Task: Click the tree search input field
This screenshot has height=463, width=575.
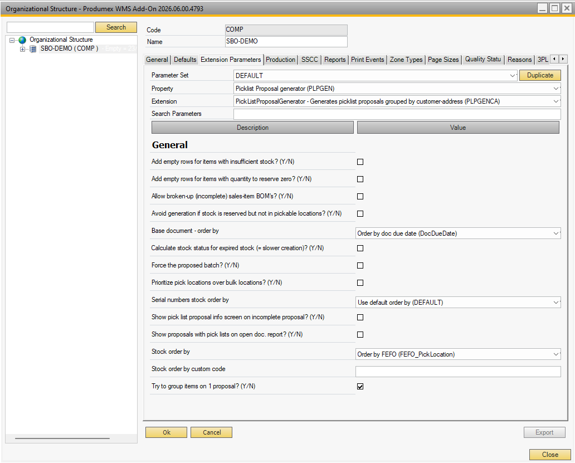Action: click(x=51, y=27)
